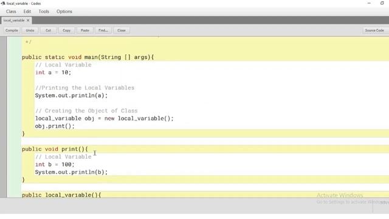The image size is (389, 219).
Task: Click the 'local_variable obj = new local_variable();' line
Action: (104, 119)
